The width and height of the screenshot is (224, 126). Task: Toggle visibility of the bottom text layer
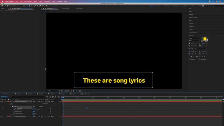click(x=1, y=117)
